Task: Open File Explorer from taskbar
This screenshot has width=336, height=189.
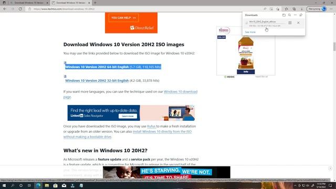Action: pyautogui.click(x=47, y=185)
